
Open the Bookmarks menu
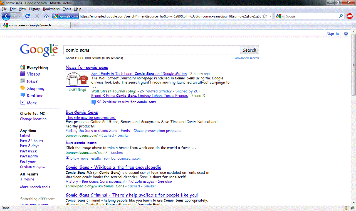(51, 9)
